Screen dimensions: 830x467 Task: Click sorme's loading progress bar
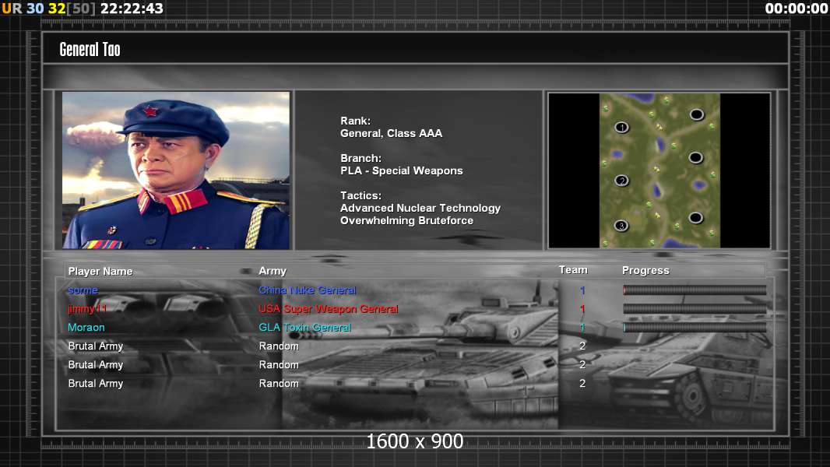(695, 290)
